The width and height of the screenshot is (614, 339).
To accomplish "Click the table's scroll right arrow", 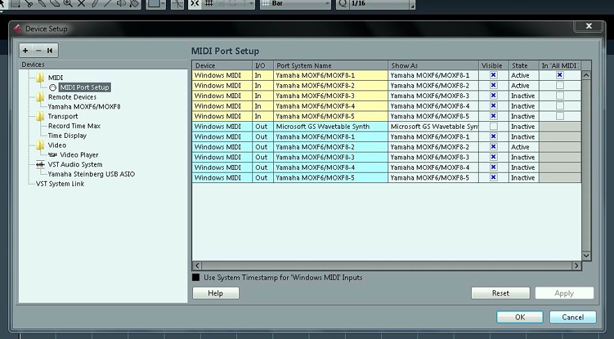I will pyautogui.click(x=576, y=265).
